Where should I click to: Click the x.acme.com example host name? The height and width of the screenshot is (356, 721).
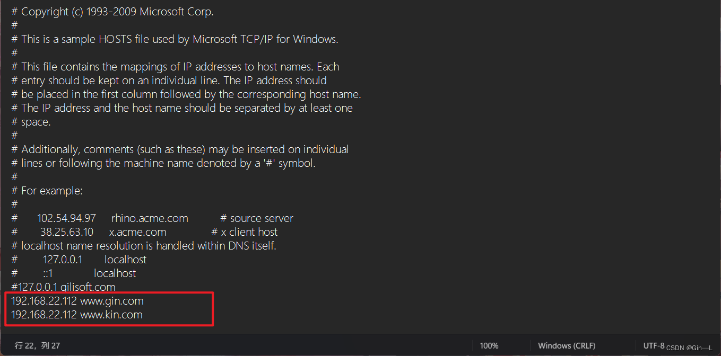coord(137,232)
